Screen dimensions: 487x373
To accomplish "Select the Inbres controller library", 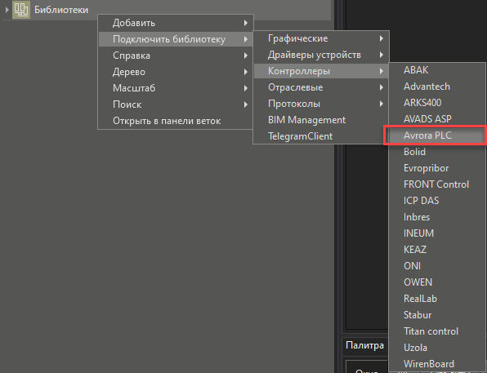I will click(x=437, y=217).
